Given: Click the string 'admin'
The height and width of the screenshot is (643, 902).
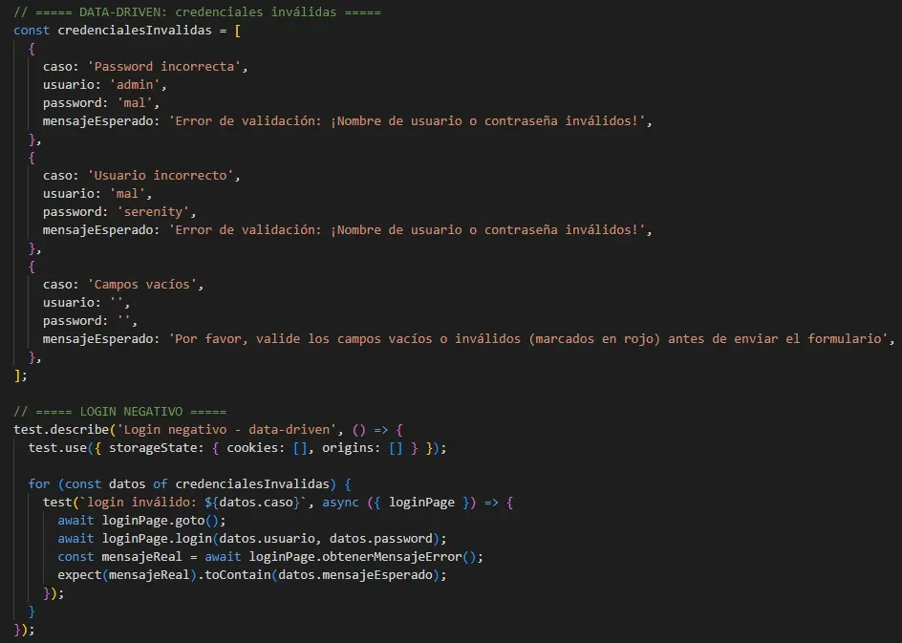Looking at the screenshot, I should (x=135, y=85).
